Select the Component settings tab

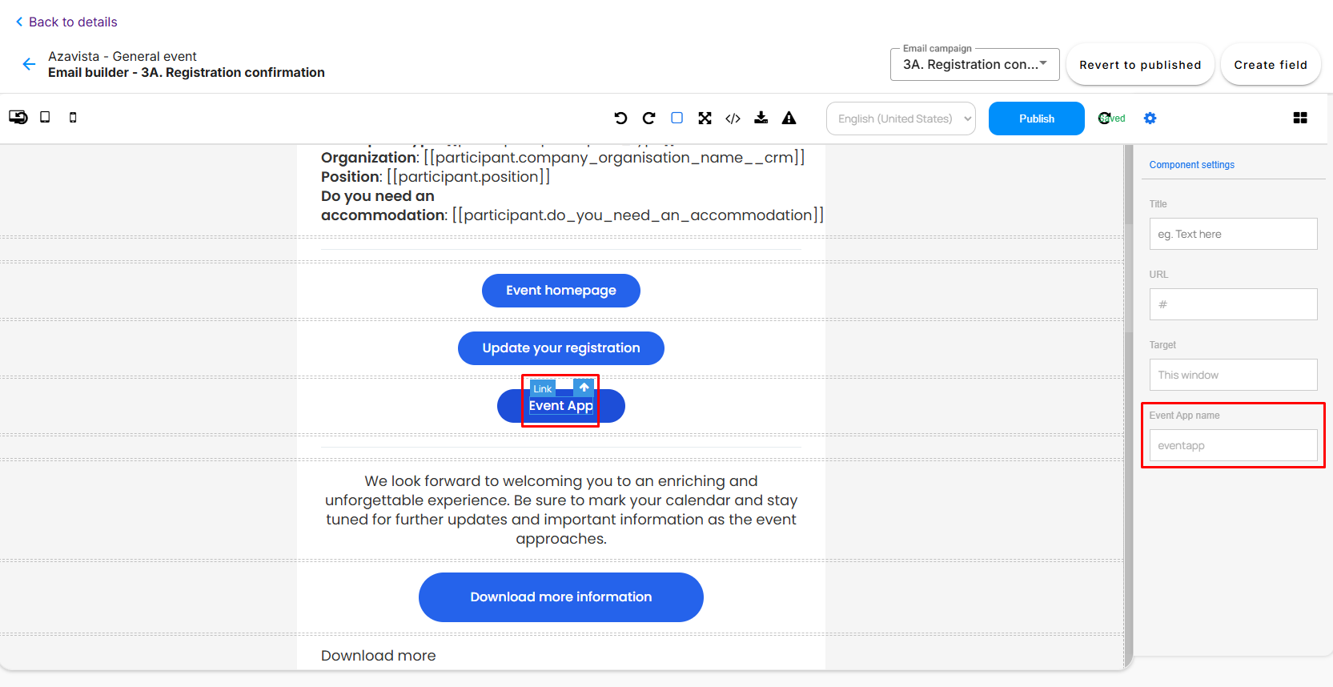(x=1191, y=165)
